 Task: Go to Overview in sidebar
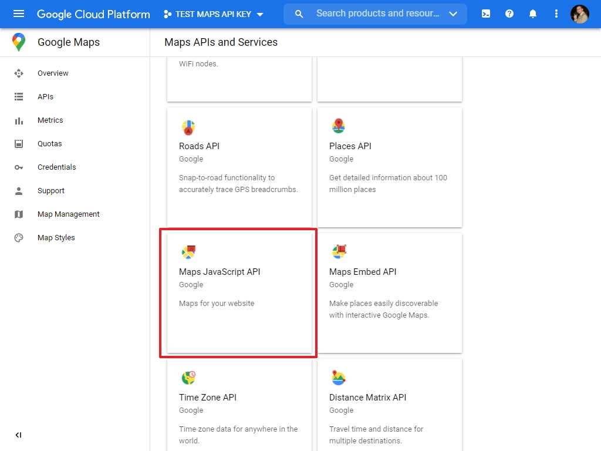coord(53,73)
